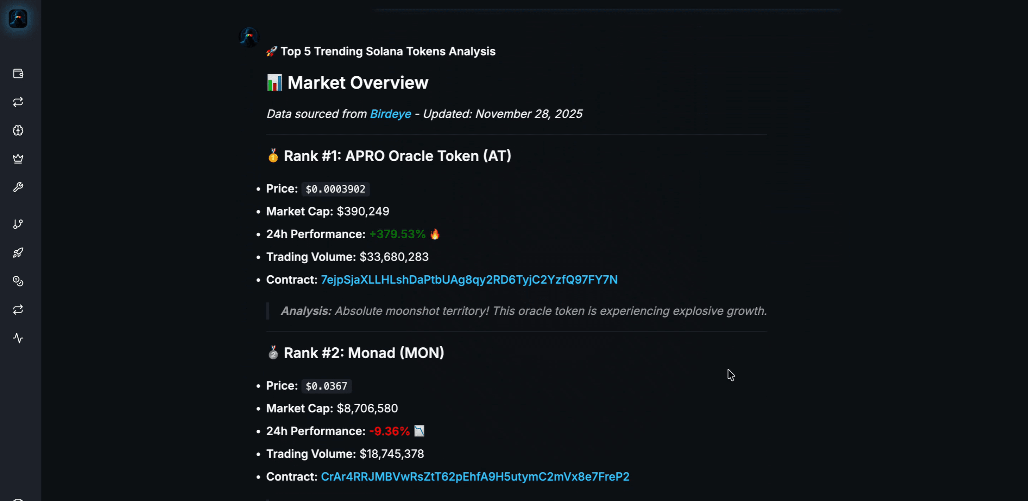This screenshot has width=1028, height=501.
Task: Click the lower repeat arrows sidebar icon
Action: [x=18, y=310]
